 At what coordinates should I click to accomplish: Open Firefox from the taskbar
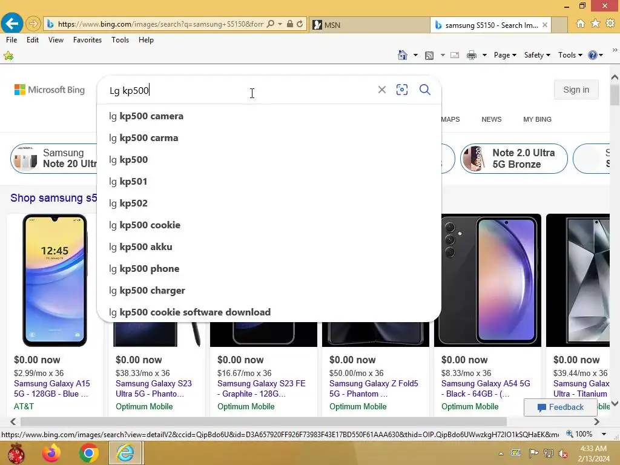click(51, 453)
